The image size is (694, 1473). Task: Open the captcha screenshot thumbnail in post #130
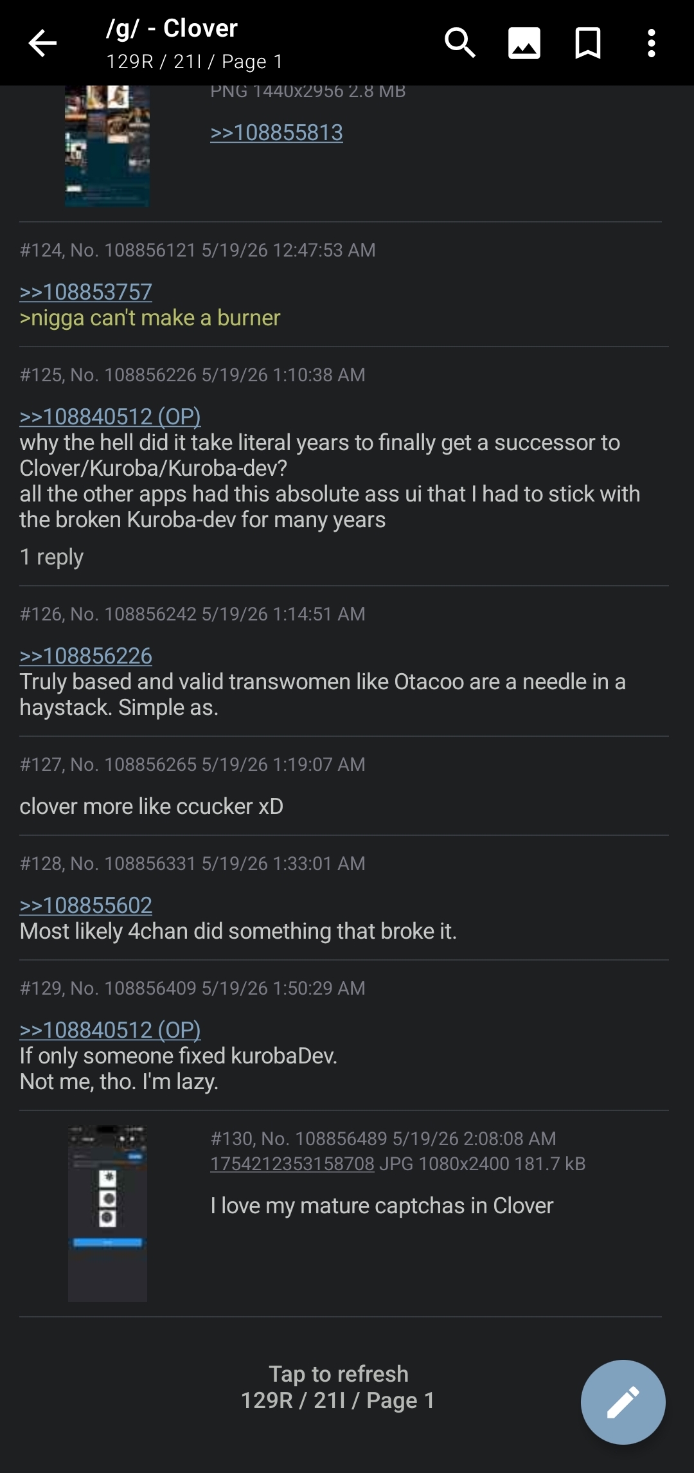coord(107,1214)
